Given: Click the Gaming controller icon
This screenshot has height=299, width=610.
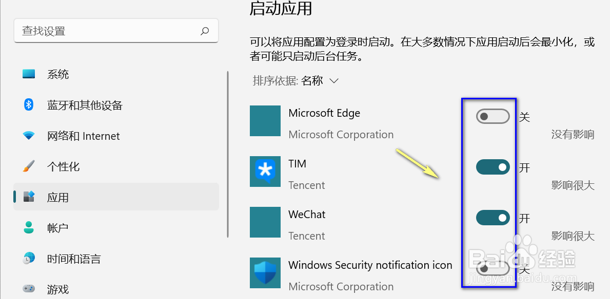Looking at the screenshot, I should point(29,289).
